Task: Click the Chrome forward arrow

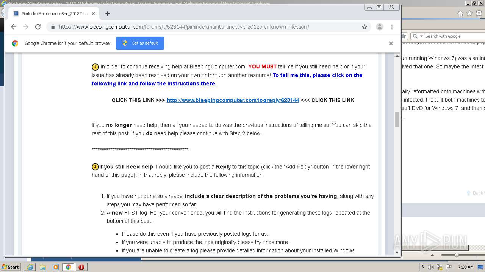Action: coord(26,27)
